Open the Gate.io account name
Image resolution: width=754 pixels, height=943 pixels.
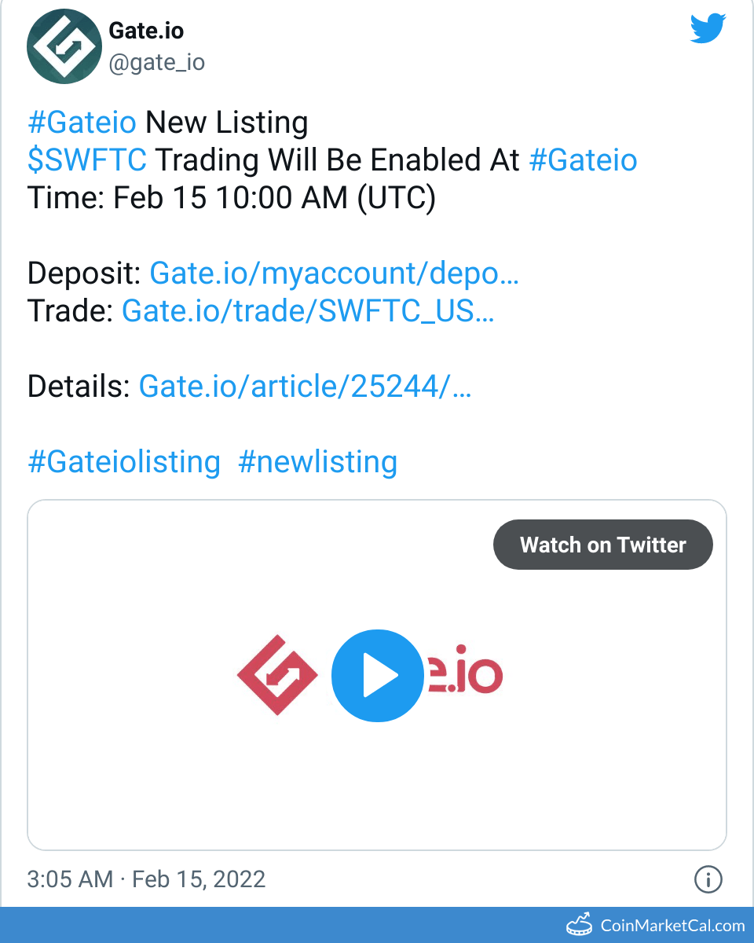point(146,32)
